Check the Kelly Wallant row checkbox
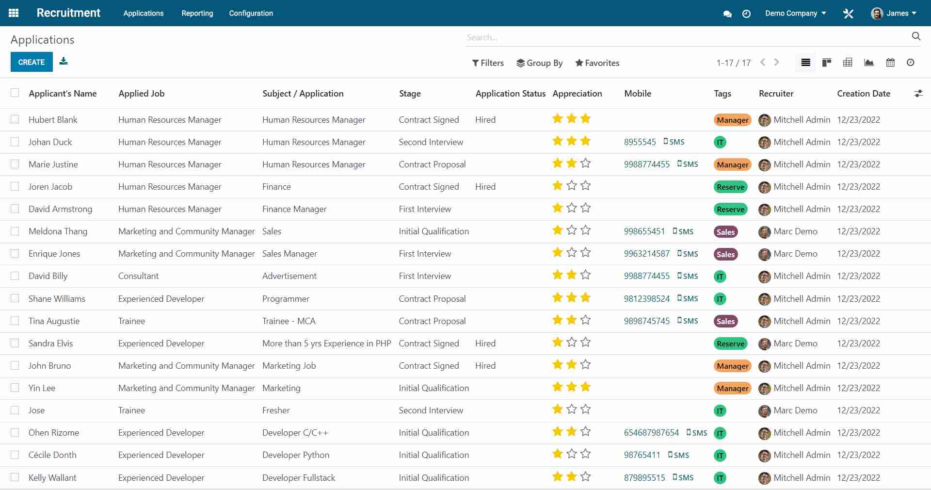The image size is (931, 490). (15, 477)
